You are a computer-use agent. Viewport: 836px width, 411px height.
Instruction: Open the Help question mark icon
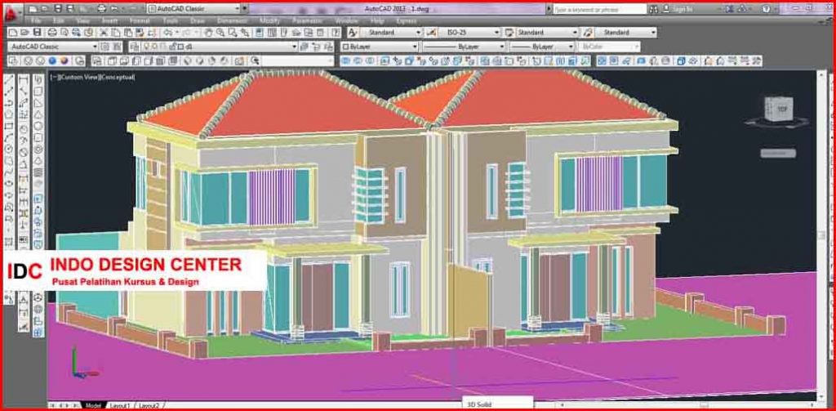[x=336, y=33]
